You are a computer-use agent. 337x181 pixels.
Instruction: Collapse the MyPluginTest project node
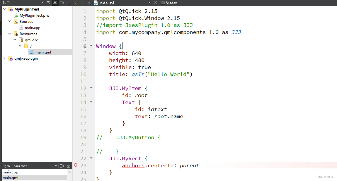pos(4,9)
